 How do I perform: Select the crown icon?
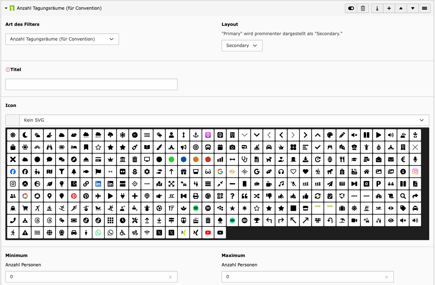[110, 159]
